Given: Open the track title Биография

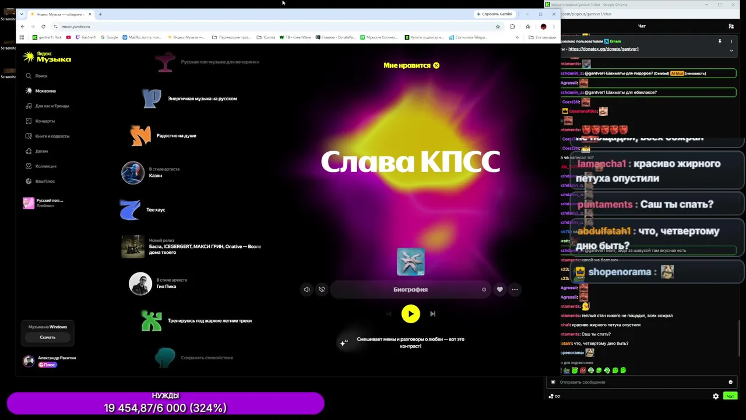Looking at the screenshot, I should tap(410, 289).
